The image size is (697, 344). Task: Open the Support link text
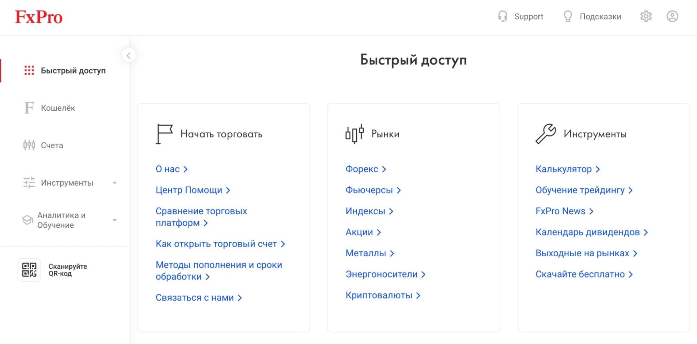pyautogui.click(x=529, y=16)
